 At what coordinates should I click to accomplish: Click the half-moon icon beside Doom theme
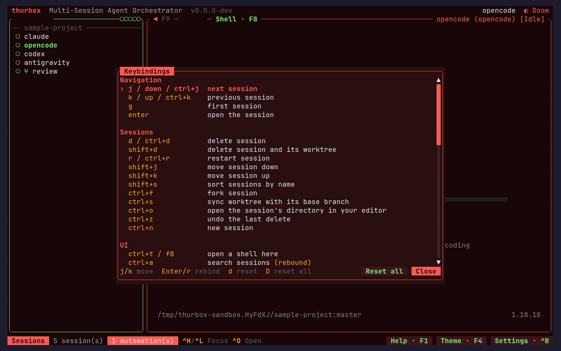pyautogui.click(x=526, y=11)
